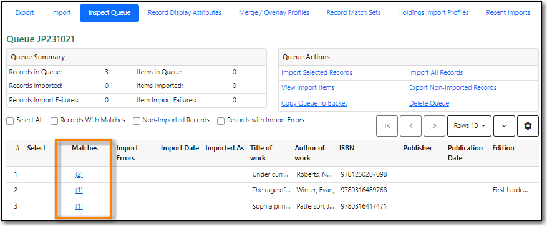The height and width of the screenshot is (226, 547).
Task: Click Queue JP231021 heading
Action: click(x=41, y=39)
